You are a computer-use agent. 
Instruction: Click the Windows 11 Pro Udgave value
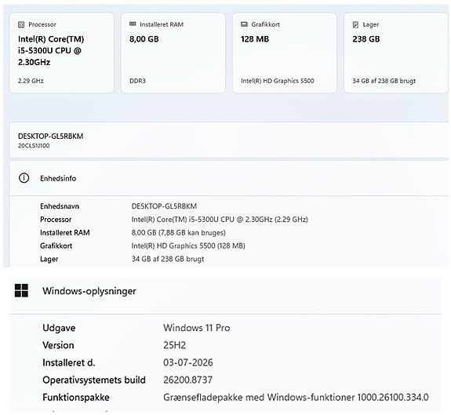pyautogui.click(x=197, y=328)
